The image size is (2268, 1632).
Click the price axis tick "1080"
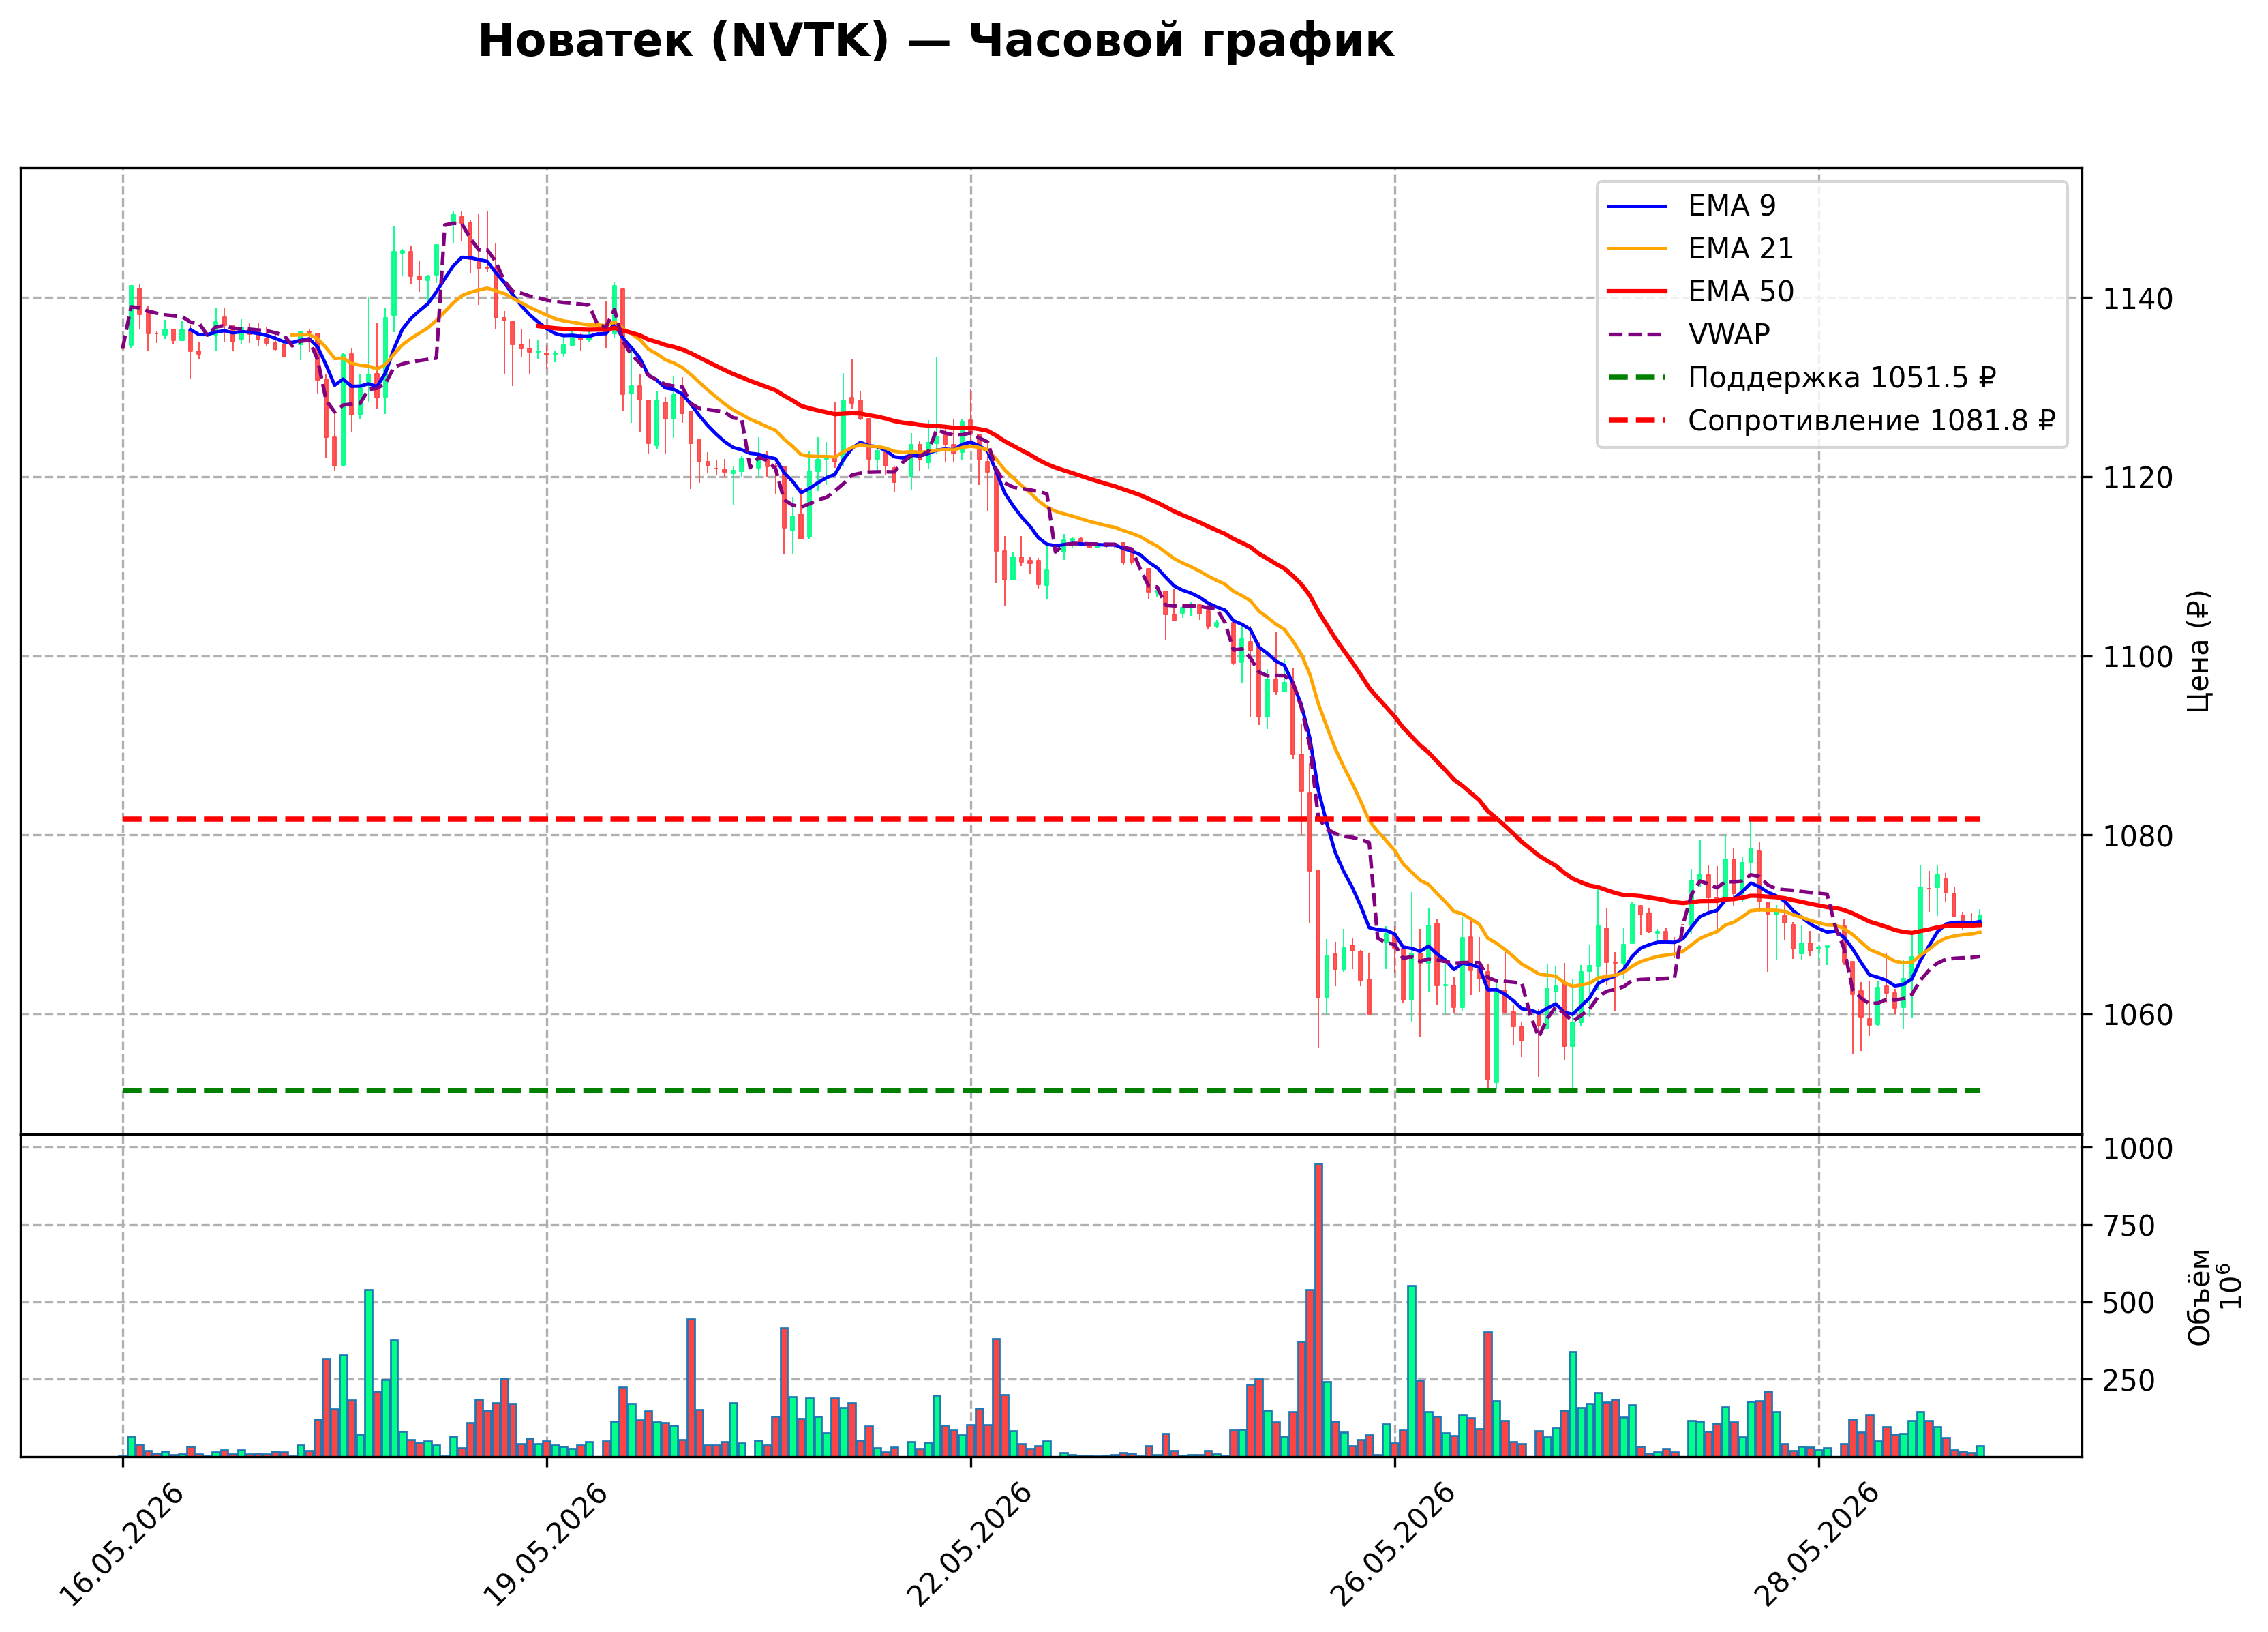(2138, 837)
